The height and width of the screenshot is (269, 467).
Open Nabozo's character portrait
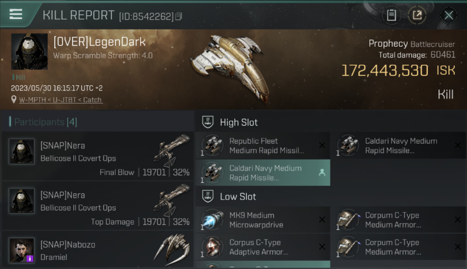pos(22,250)
